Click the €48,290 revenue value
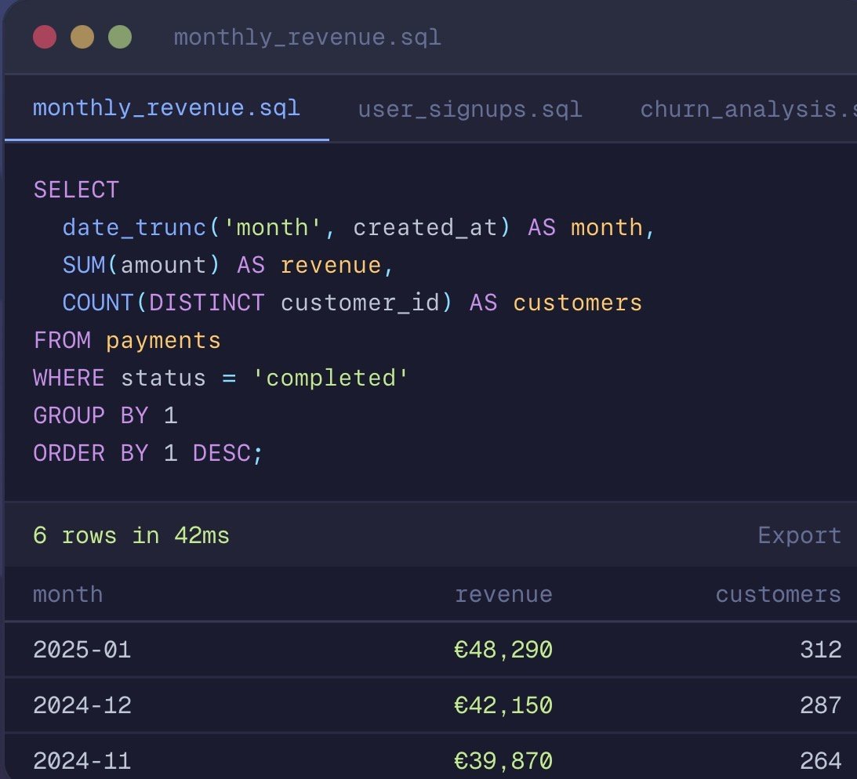This screenshot has width=857, height=779. 503,649
